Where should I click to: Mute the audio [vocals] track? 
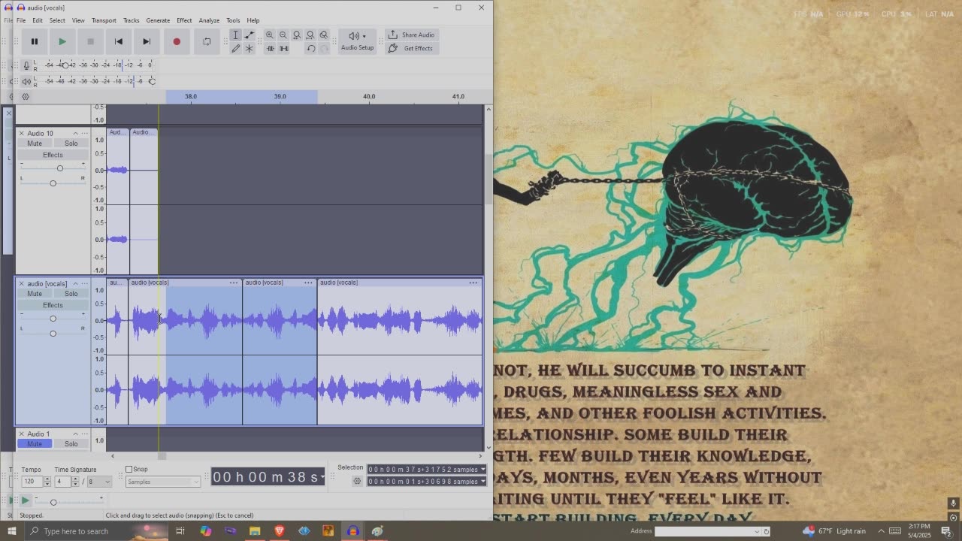(35, 294)
